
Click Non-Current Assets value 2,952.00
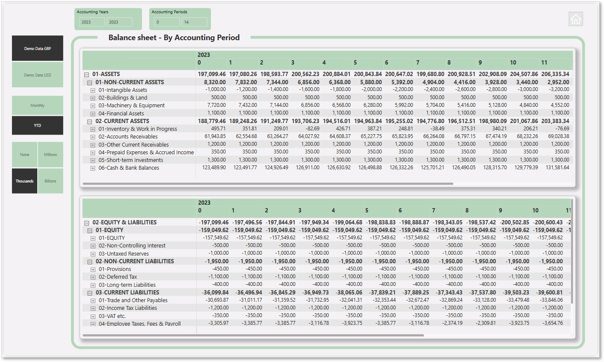(x=558, y=82)
